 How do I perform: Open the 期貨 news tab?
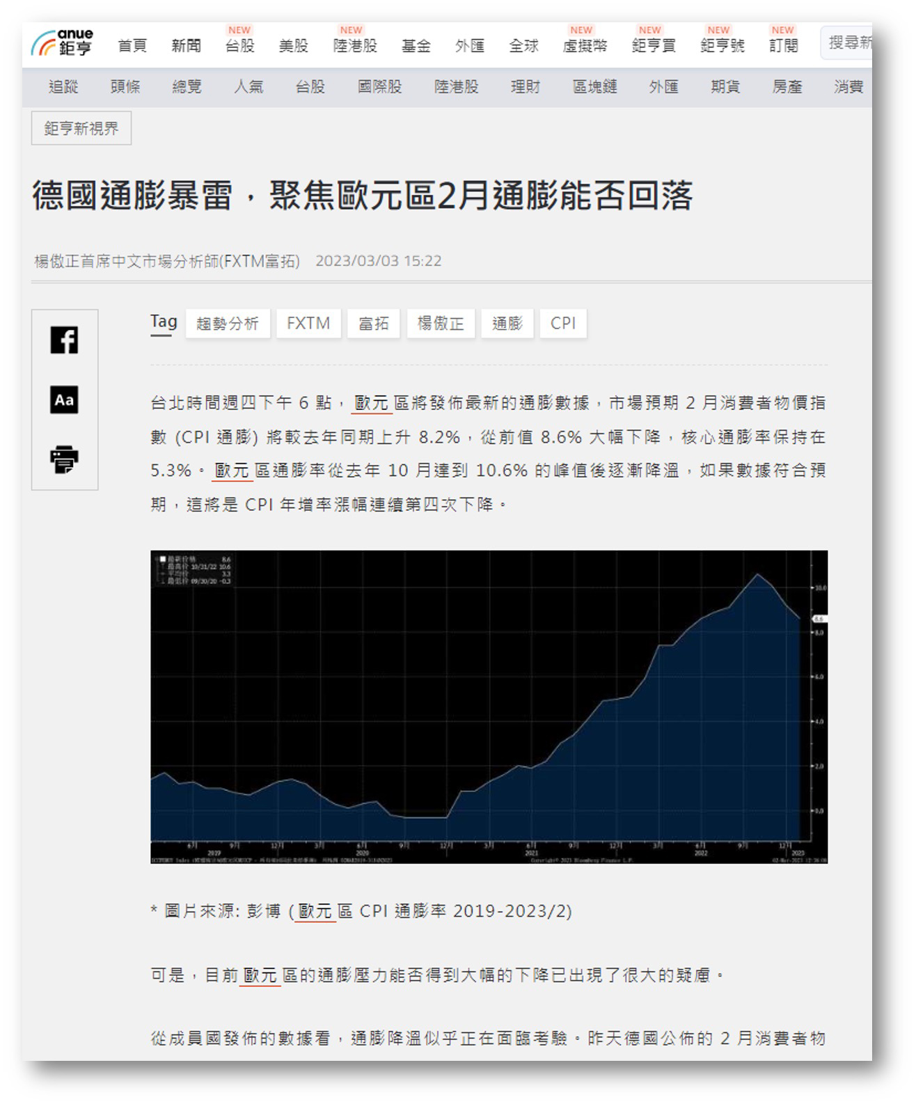(725, 87)
